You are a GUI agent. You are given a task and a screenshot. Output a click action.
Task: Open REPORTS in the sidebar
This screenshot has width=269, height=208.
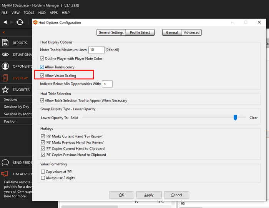pyautogui.click(x=16, y=43)
